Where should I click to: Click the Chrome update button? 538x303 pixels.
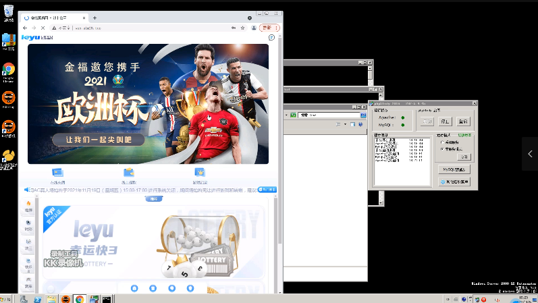tap(269, 28)
